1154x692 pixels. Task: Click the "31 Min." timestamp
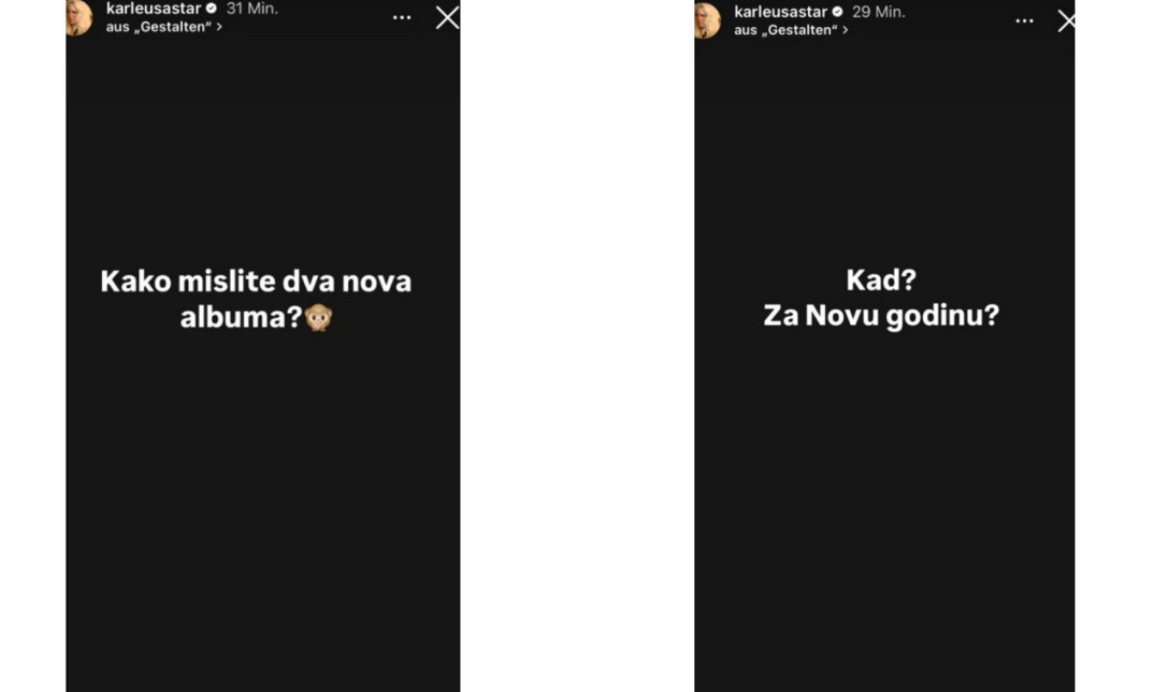point(252,9)
